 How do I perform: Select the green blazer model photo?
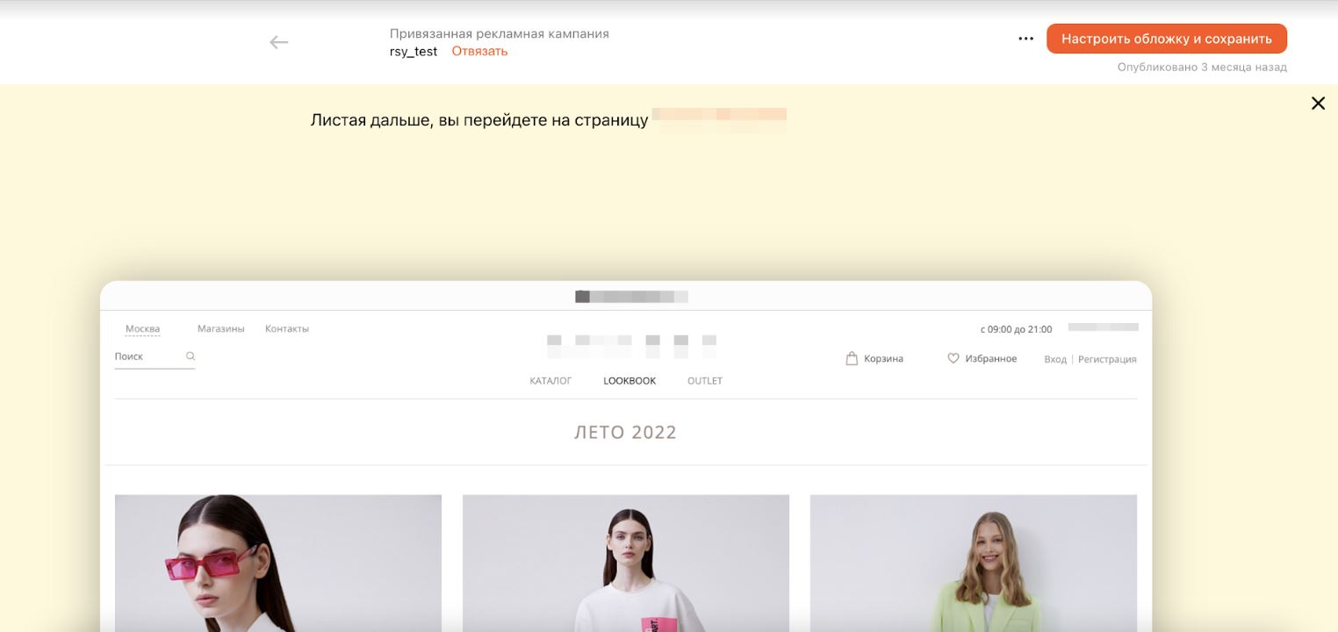[974, 562]
